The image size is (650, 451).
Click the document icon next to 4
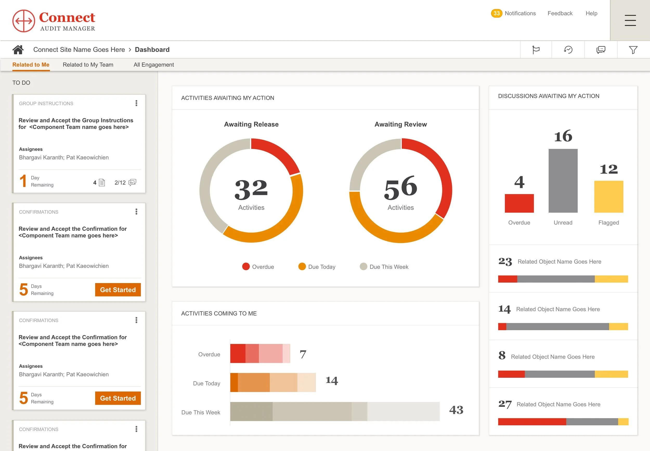pyautogui.click(x=102, y=182)
